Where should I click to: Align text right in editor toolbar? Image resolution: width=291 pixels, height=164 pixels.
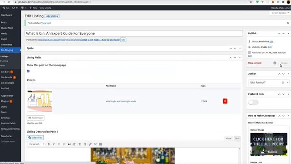pos(85,144)
